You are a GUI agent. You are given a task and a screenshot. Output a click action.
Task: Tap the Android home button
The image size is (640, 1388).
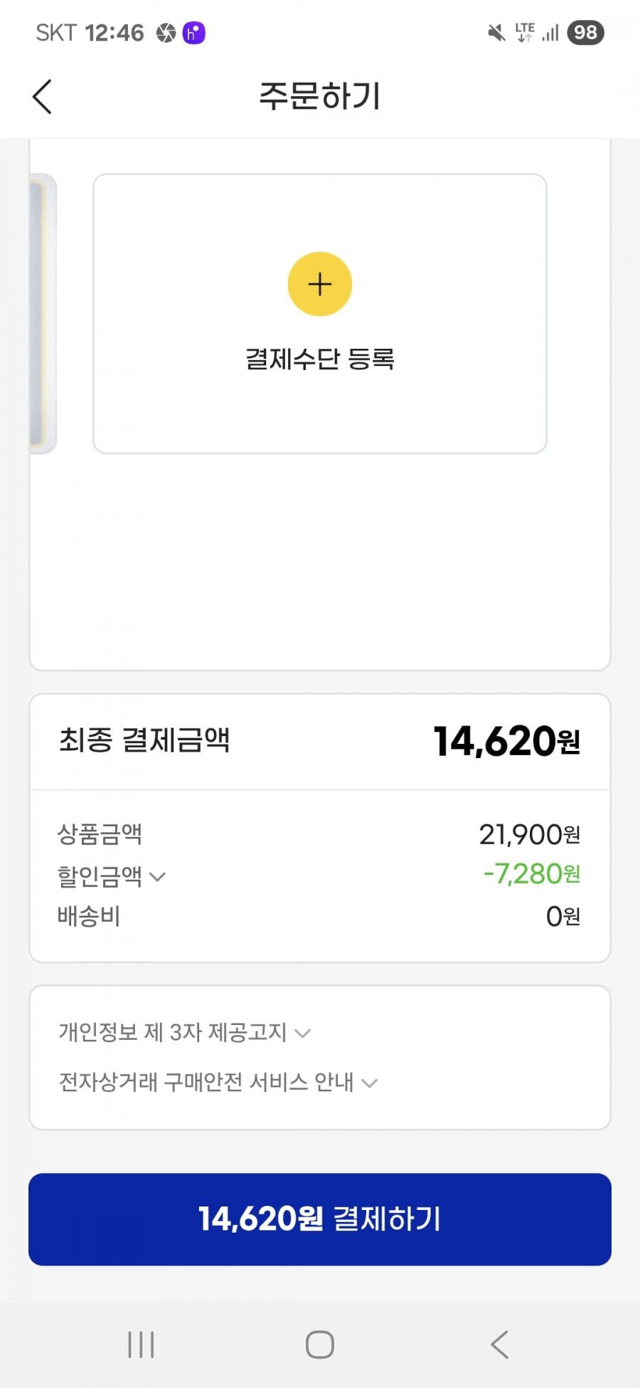point(320,1345)
